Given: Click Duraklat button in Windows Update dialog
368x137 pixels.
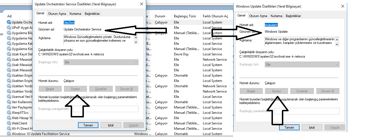Looking at the screenshot, I should point(302,91).
